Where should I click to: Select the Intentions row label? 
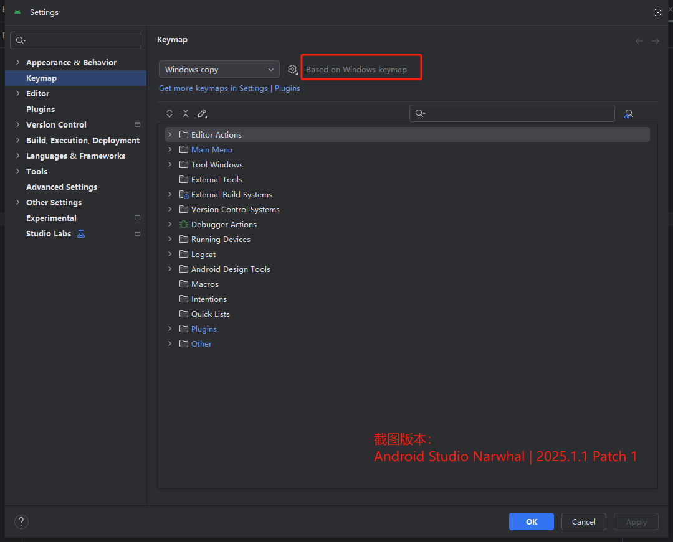point(209,299)
